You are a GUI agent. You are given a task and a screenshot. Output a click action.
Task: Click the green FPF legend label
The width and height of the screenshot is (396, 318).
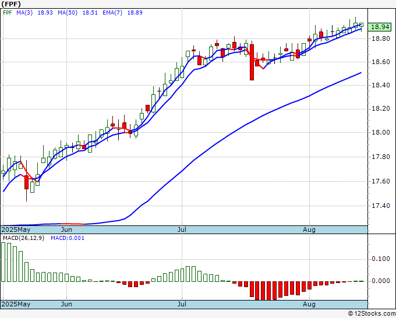(8, 13)
